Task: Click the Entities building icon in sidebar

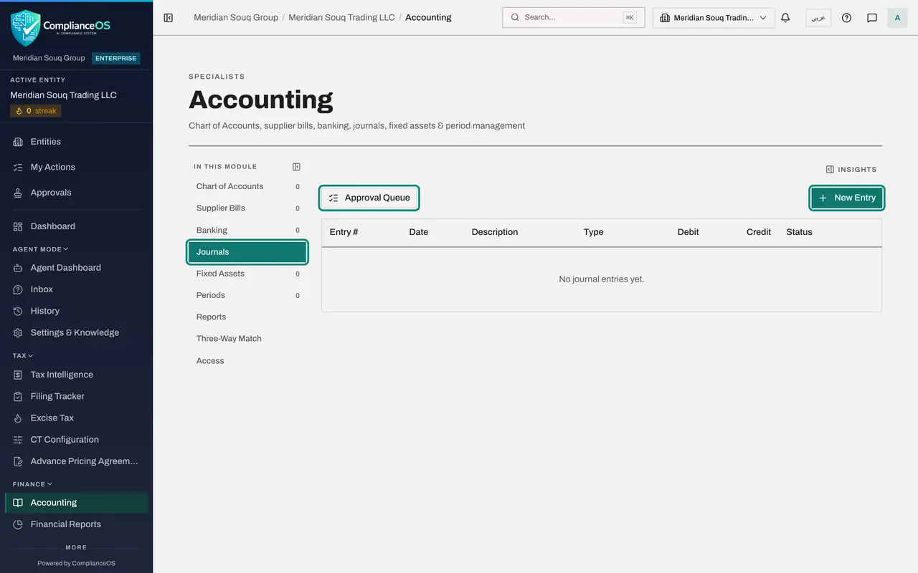Action: pos(18,142)
